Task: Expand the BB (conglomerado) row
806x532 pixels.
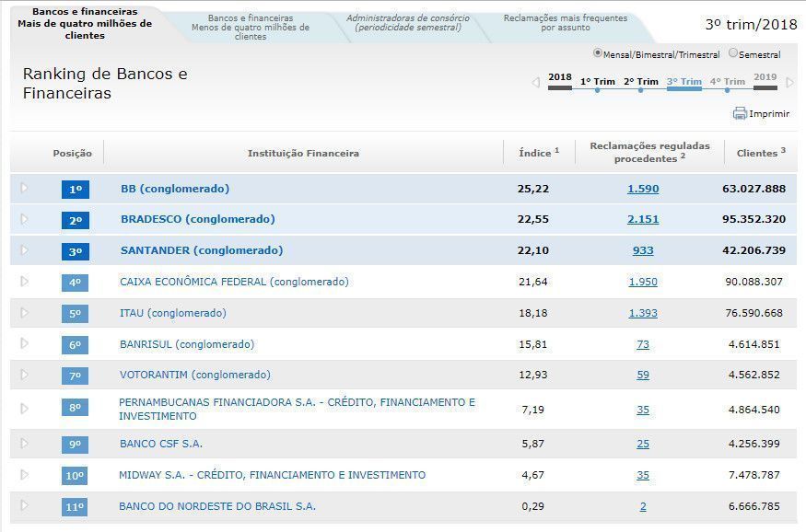Action: [23, 189]
